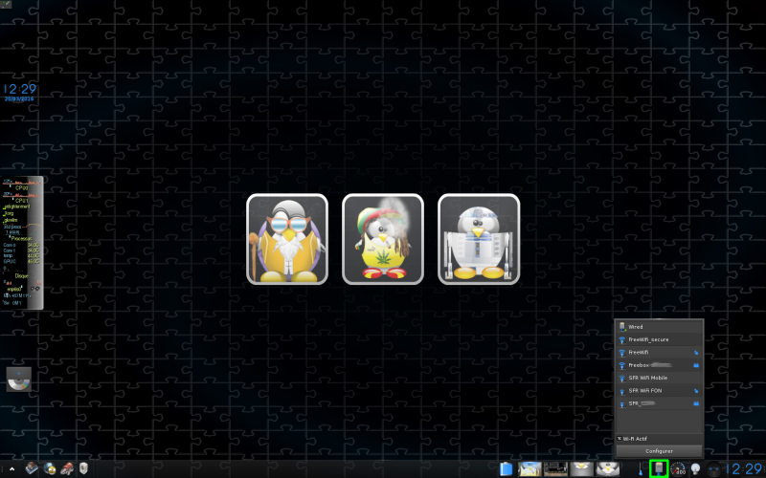Select the old wizard penguin tile
Image resolution: width=766 pixels, height=478 pixels.
287,239
